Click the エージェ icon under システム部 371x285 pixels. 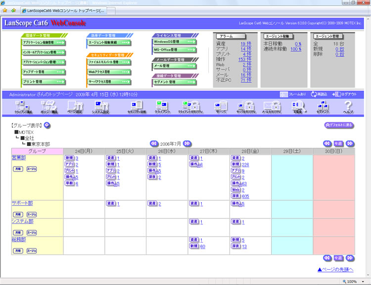[32, 233]
